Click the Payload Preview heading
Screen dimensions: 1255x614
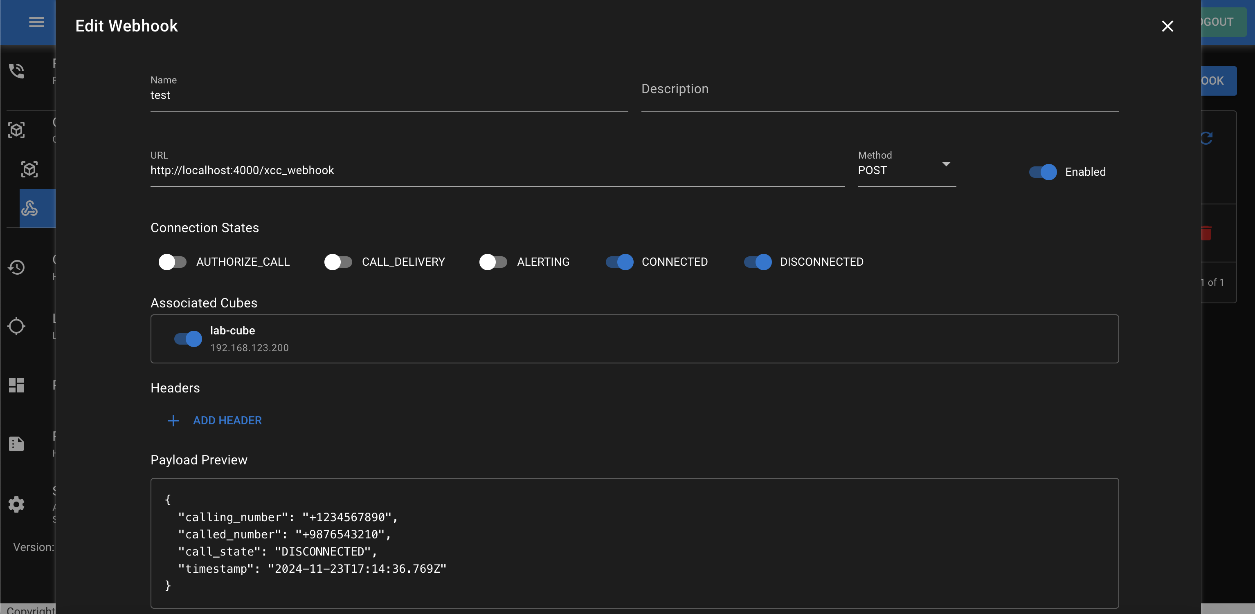[x=199, y=460]
